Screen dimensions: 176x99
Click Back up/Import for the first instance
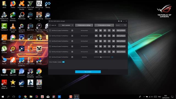click(x=121, y=31)
